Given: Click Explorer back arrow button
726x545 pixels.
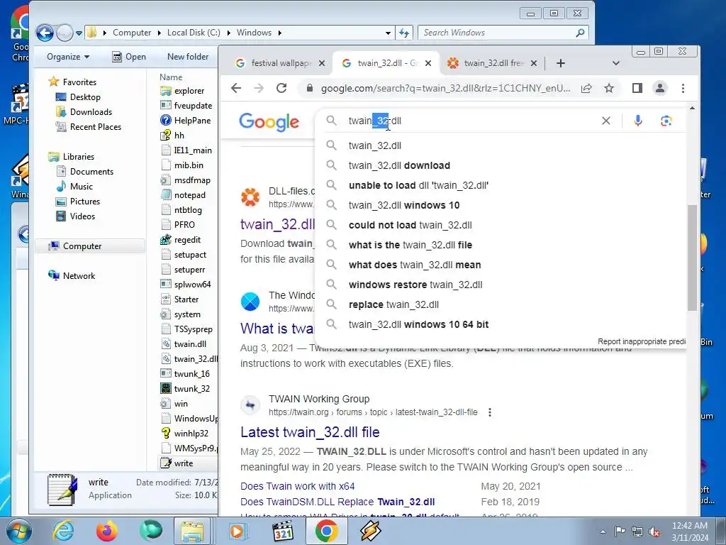Looking at the screenshot, I should (x=45, y=33).
